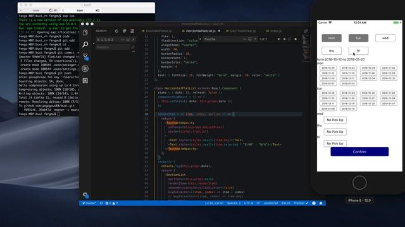This screenshot has height=227, width=405.
Task: Switch to the DayTimePicker.js tab
Action: [242, 31]
